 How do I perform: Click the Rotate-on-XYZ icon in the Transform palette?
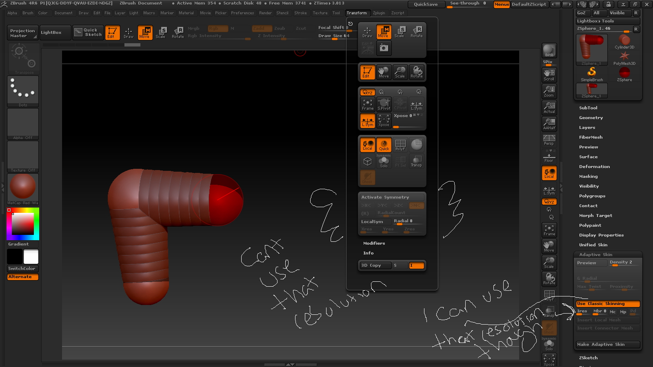368,92
